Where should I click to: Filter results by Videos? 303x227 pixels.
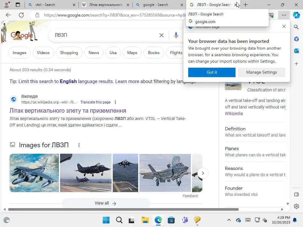point(43,53)
